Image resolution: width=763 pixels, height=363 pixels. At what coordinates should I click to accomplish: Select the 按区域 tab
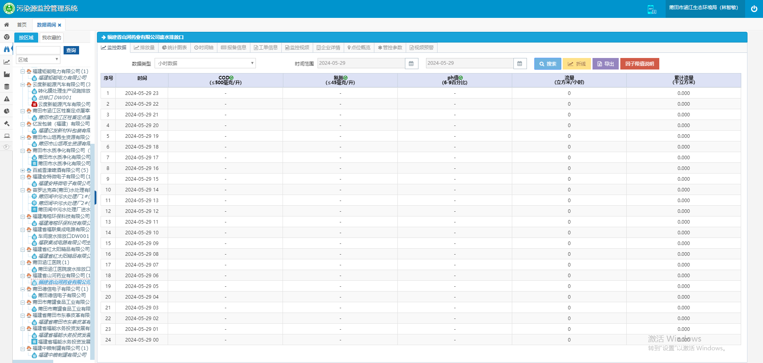point(26,38)
